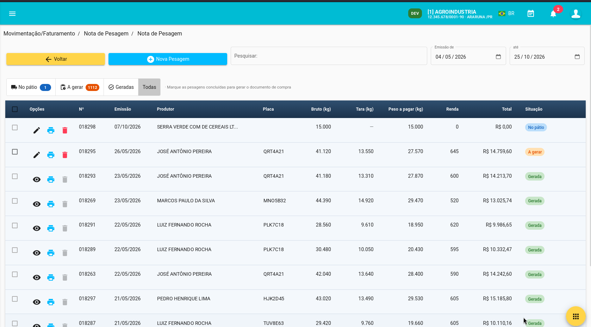Edit weighing note 018298 with pencil icon

[37, 130]
